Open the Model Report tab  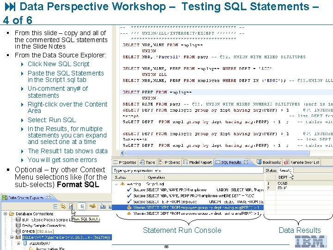click(197, 162)
